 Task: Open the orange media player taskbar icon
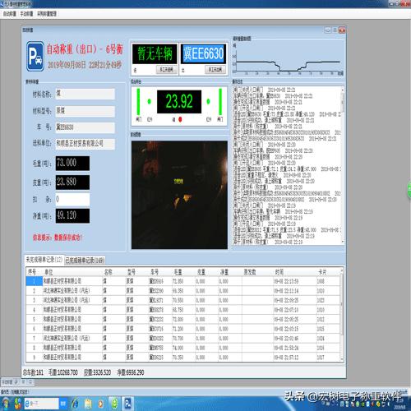[x=101, y=404]
